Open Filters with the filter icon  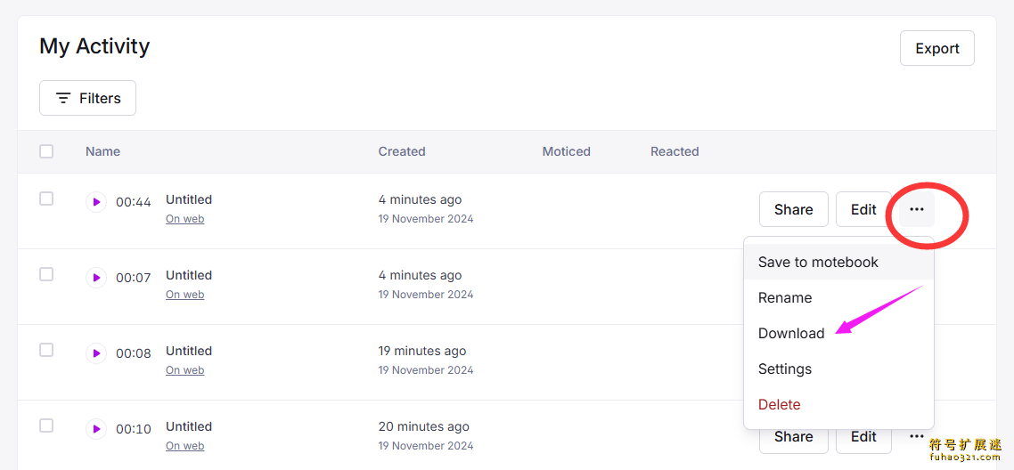tap(88, 98)
